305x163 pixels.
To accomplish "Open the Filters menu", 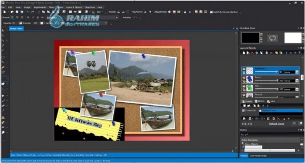I will point(51,7).
